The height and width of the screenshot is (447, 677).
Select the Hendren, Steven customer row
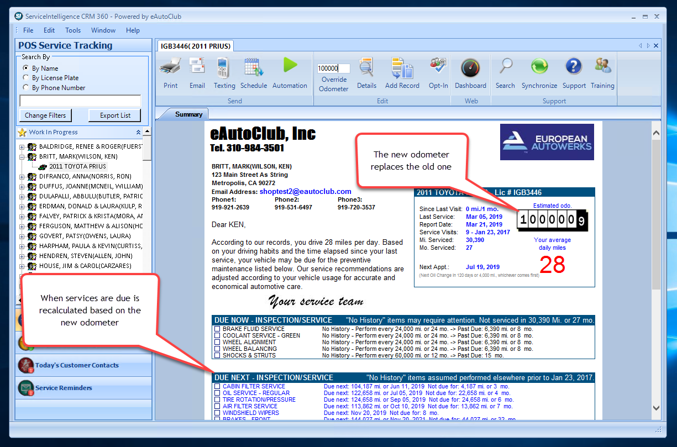click(x=85, y=256)
